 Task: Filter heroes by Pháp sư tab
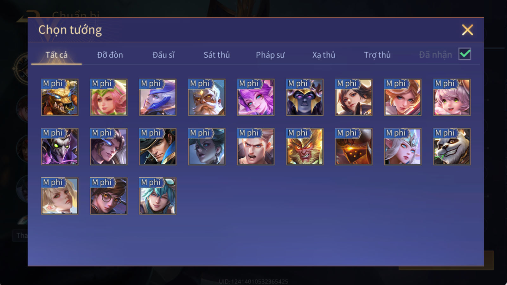click(x=270, y=55)
